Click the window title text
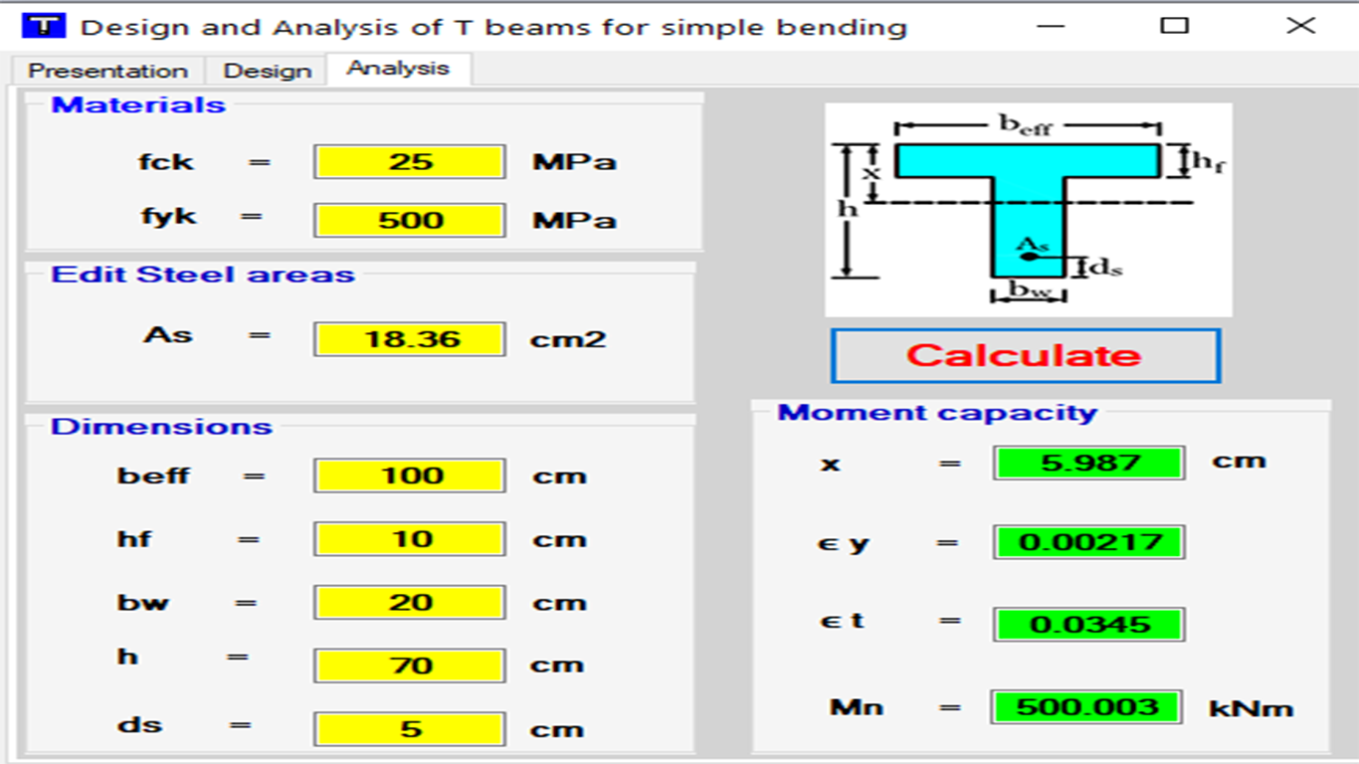The width and height of the screenshot is (1359, 764). click(x=493, y=27)
